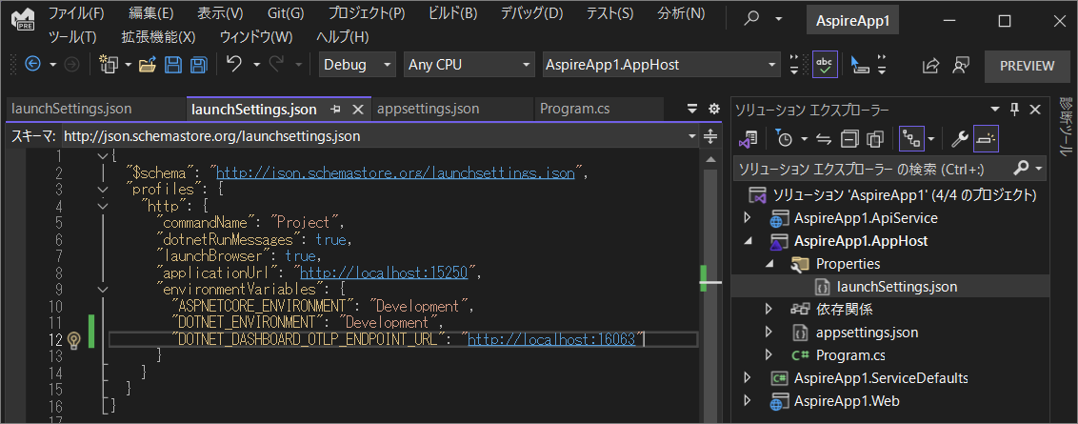This screenshot has width=1078, height=424.
Task: Open Solution Explorer window options dropdown
Action: pyautogui.click(x=994, y=110)
